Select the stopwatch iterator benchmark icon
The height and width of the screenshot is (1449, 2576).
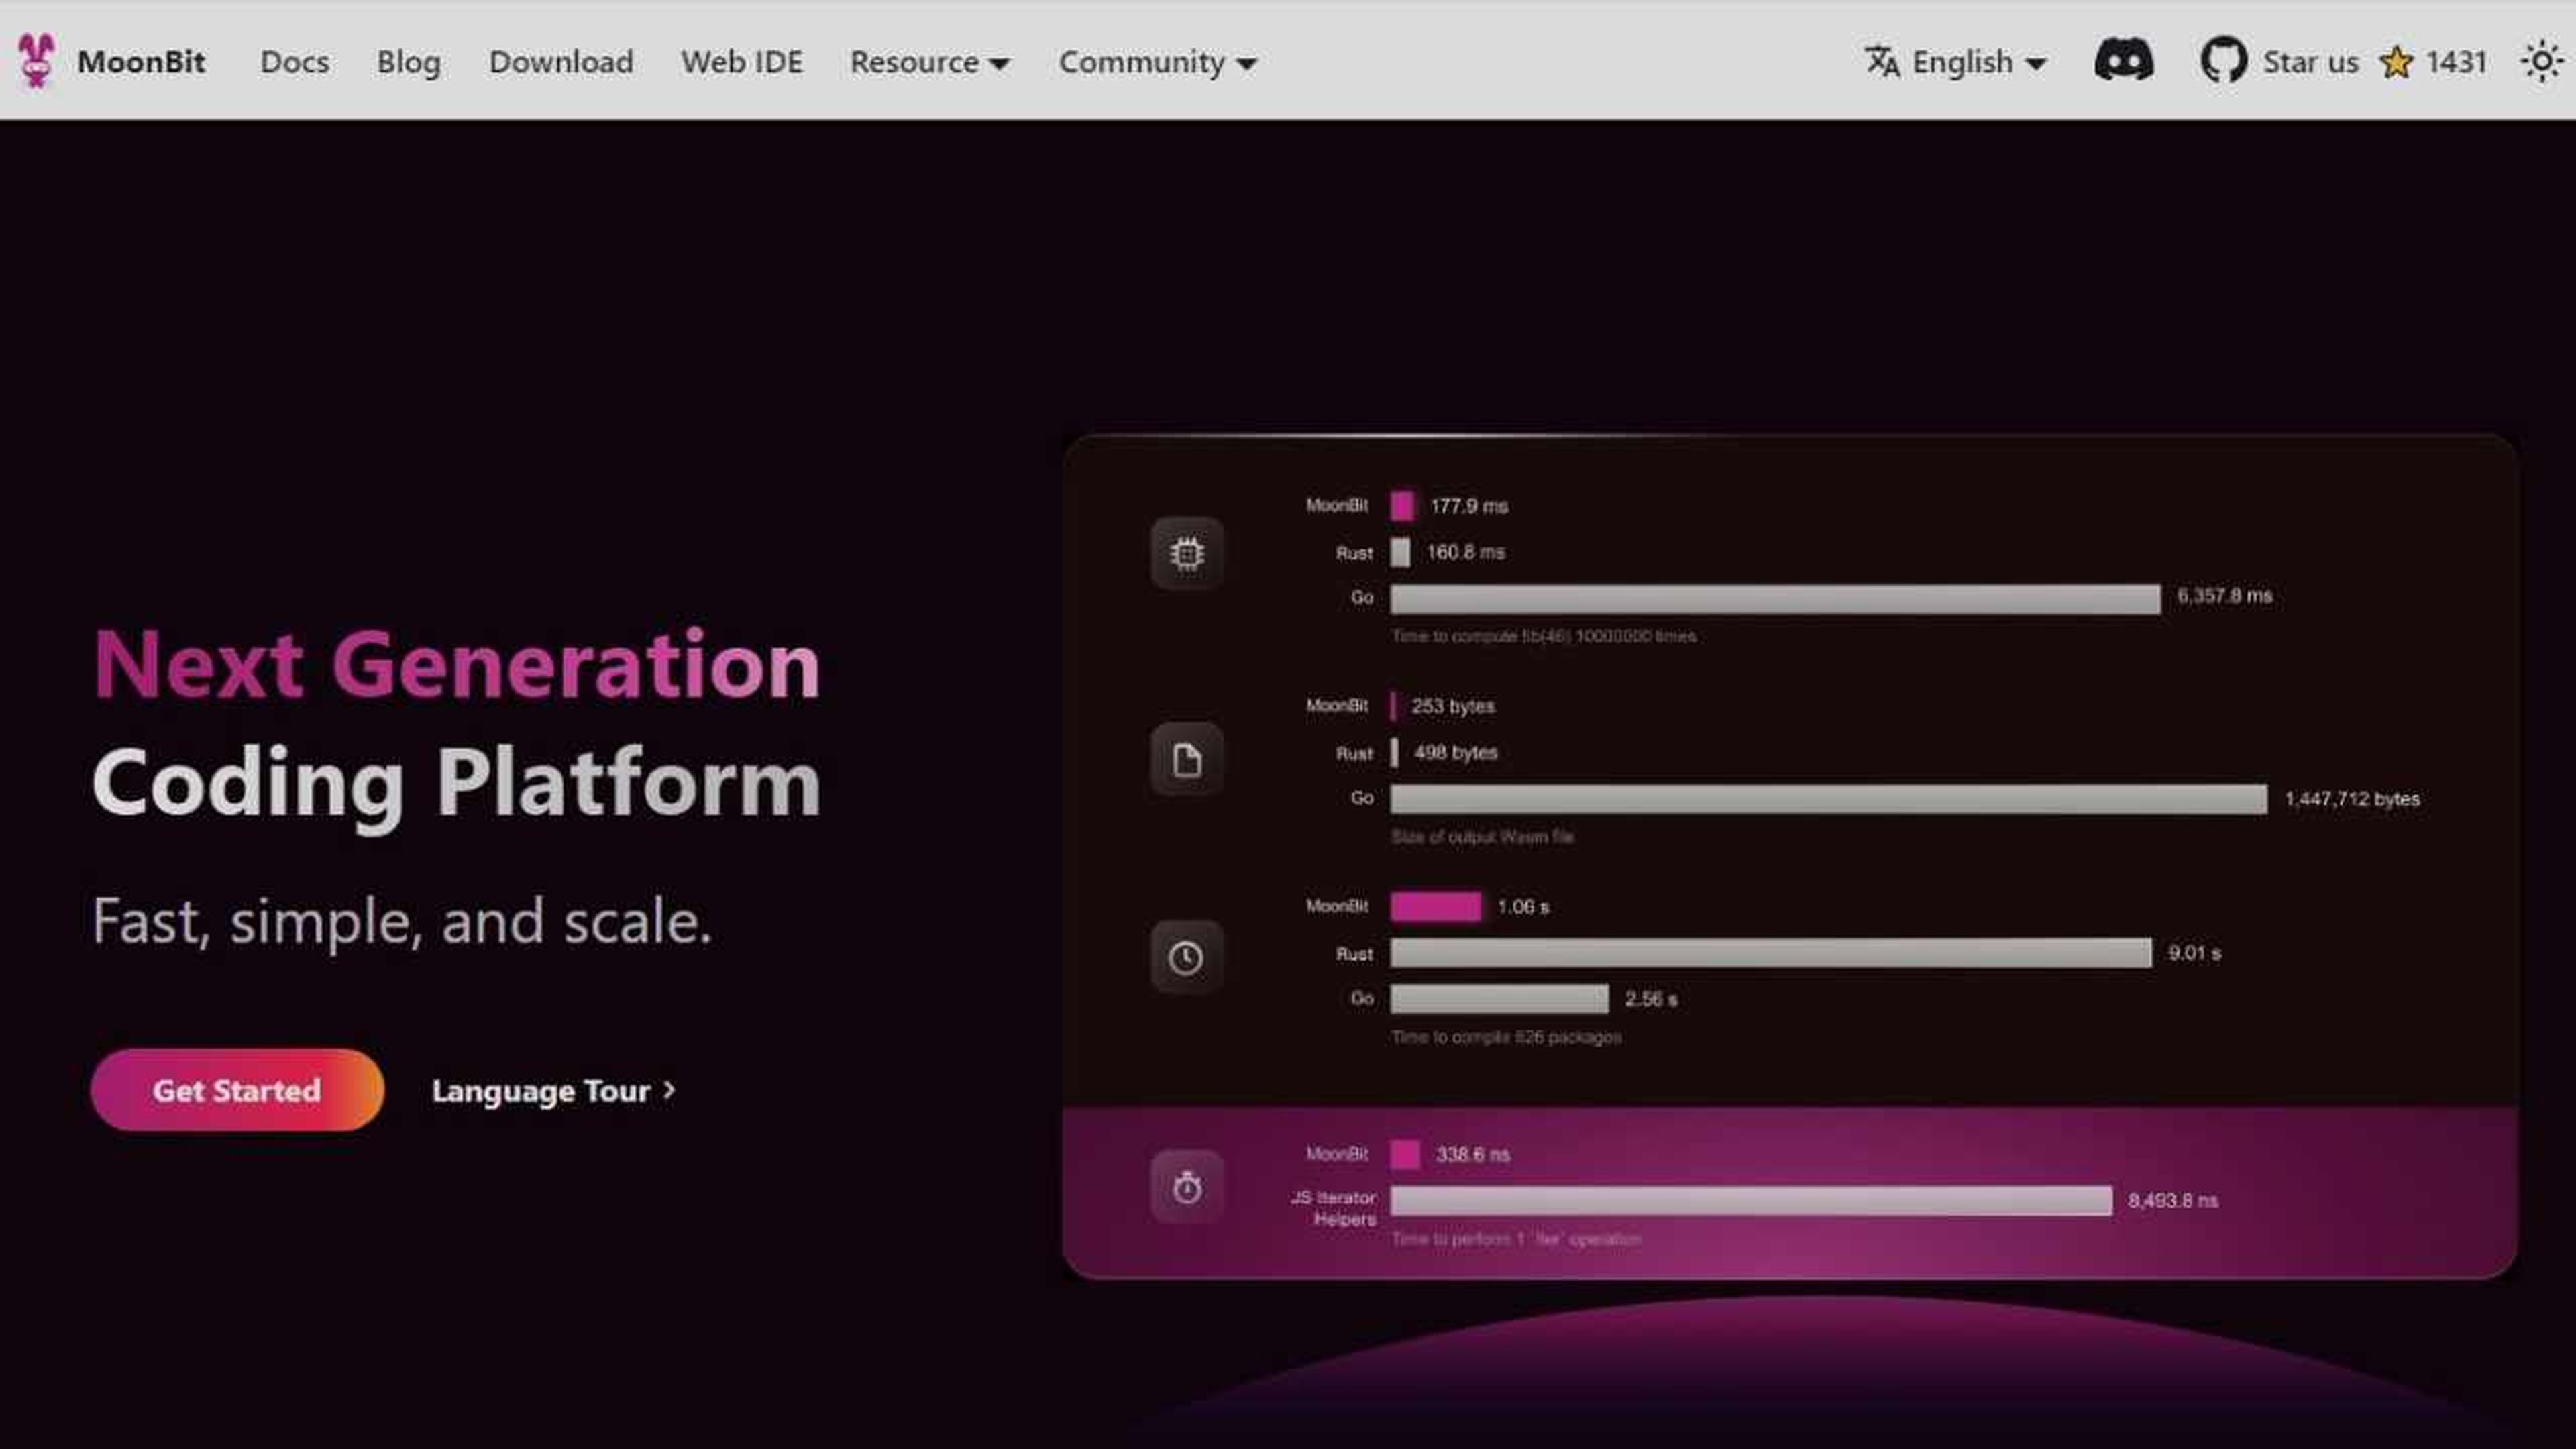[x=1186, y=1187]
